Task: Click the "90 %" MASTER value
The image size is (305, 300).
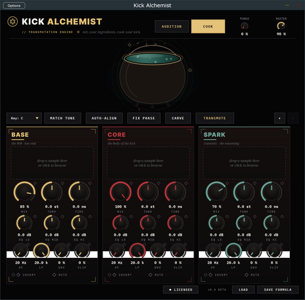Action: click(281, 34)
